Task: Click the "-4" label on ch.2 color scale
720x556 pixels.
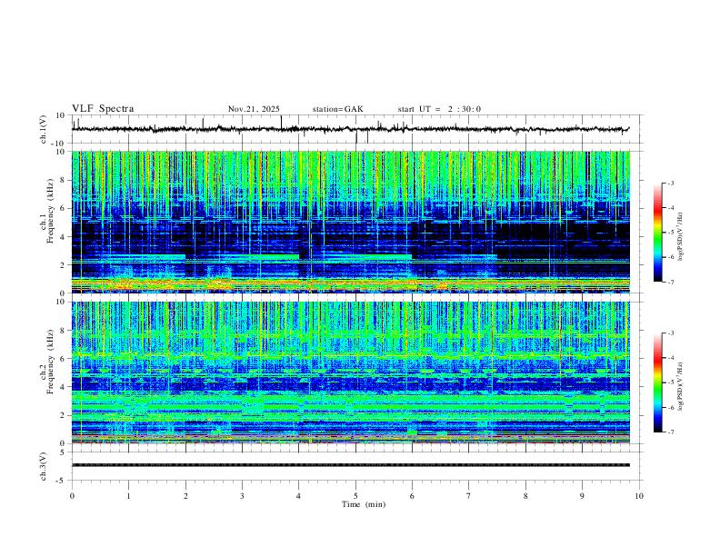Action: pos(670,358)
